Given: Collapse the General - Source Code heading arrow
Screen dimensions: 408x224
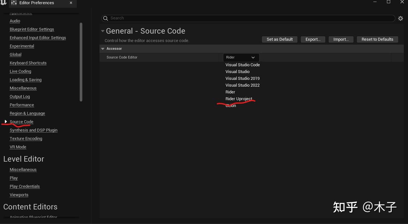Looking at the screenshot, I should (103, 31).
